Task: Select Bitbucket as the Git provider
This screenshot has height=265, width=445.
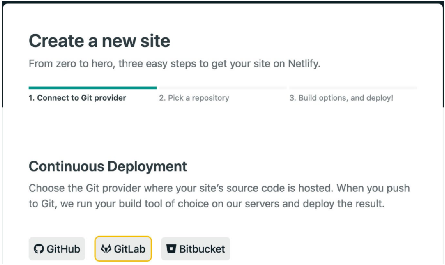Action: [x=196, y=249]
